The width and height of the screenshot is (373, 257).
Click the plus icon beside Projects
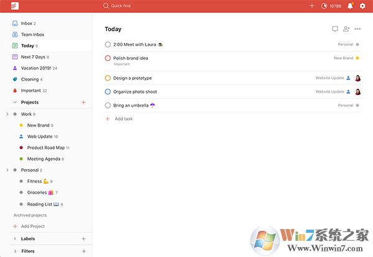pyautogui.click(x=83, y=102)
